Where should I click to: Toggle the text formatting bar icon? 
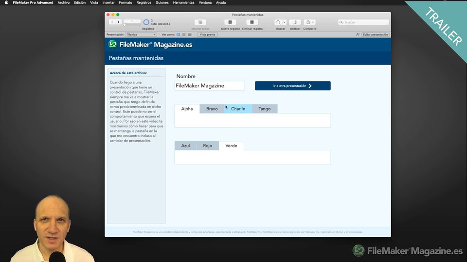coord(358,34)
